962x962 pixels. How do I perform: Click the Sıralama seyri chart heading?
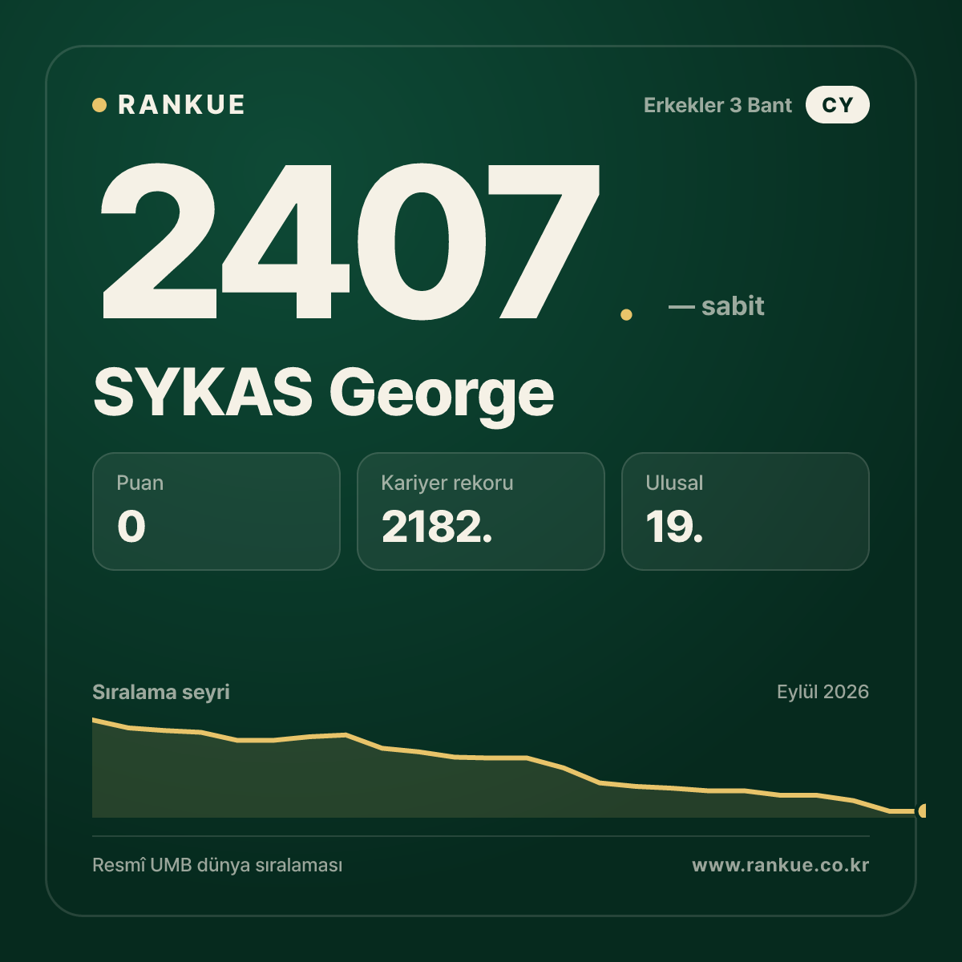161,692
